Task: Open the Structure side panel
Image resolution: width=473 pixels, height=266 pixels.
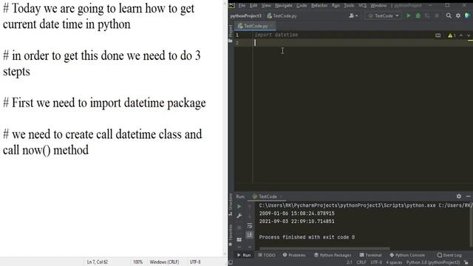Action: (231, 205)
